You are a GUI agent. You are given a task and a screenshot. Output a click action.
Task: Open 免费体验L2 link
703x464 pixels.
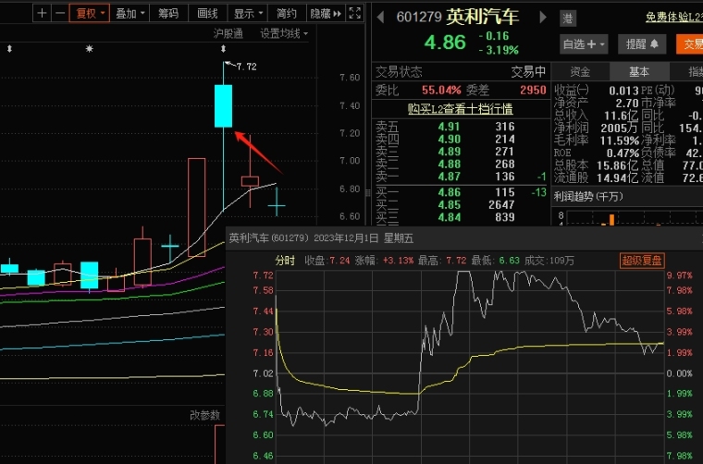673,17
